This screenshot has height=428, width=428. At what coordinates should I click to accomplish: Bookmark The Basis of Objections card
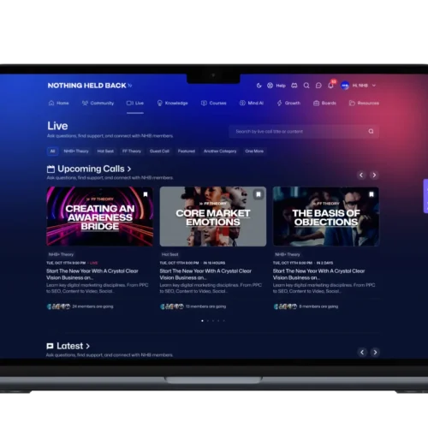372,194
